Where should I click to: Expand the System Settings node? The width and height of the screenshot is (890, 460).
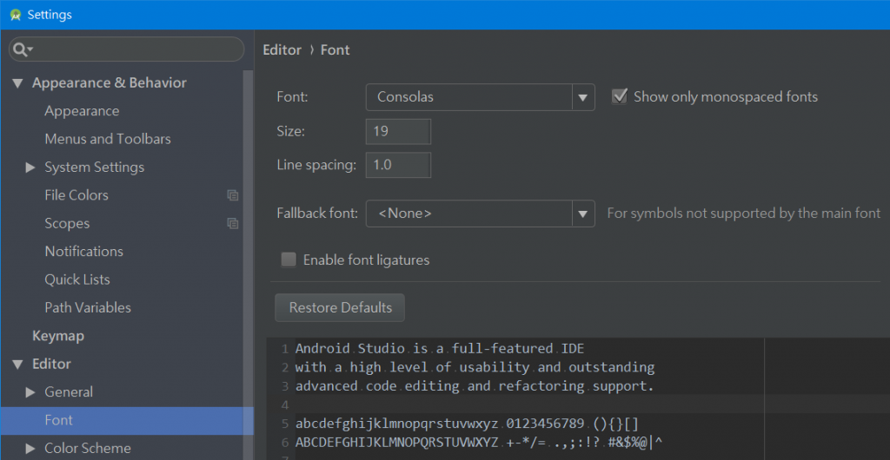pos(30,168)
